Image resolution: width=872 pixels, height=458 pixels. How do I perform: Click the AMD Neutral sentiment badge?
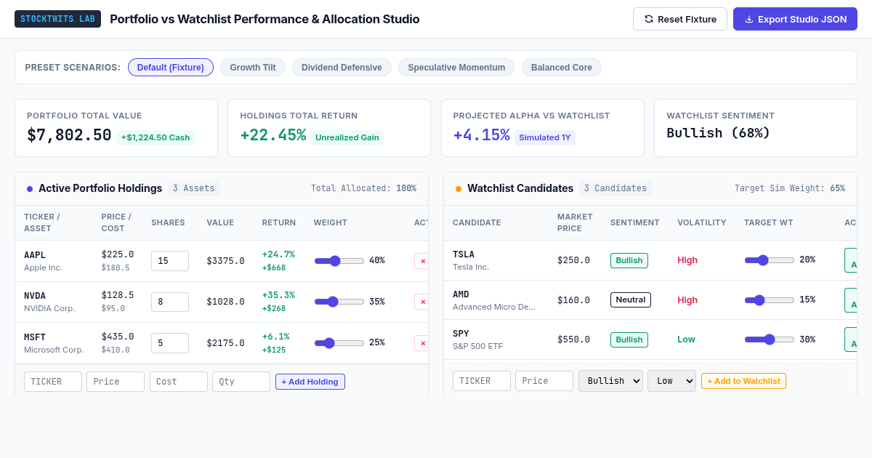click(x=631, y=300)
